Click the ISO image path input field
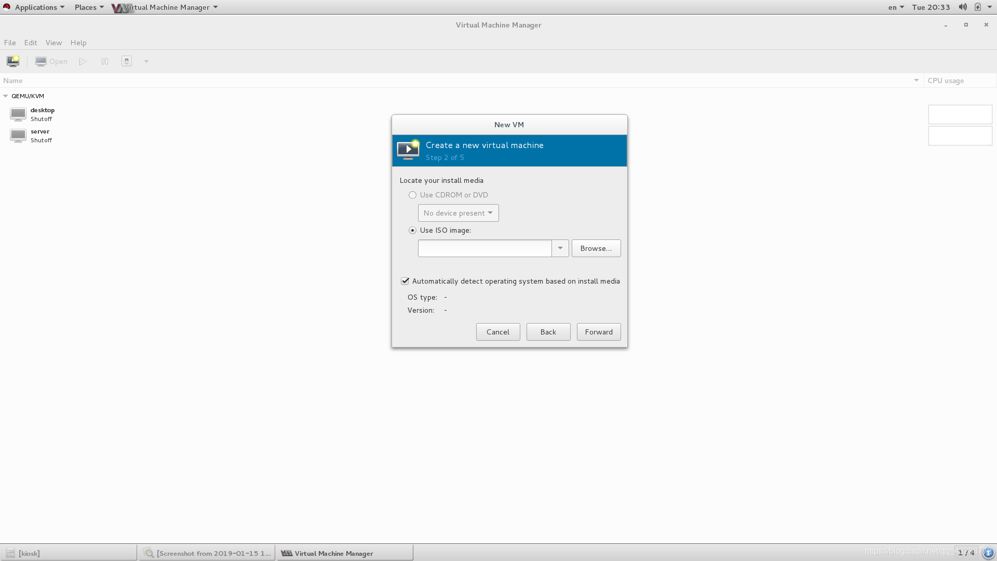The width and height of the screenshot is (997, 561). 485,248
